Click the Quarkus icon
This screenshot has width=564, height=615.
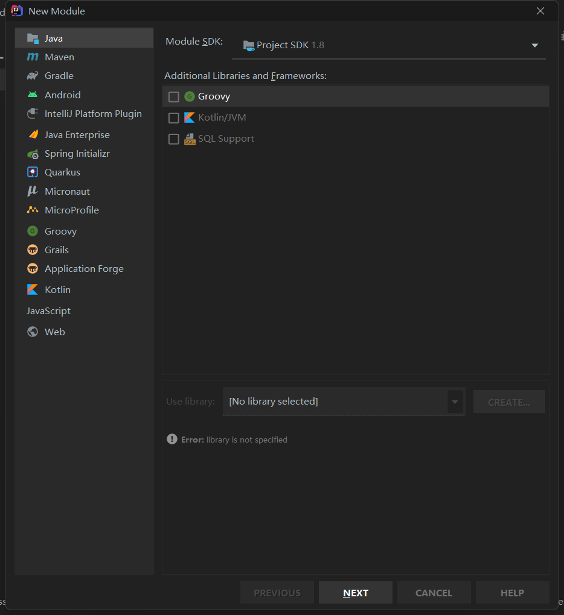pyautogui.click(x=33, y=172)
